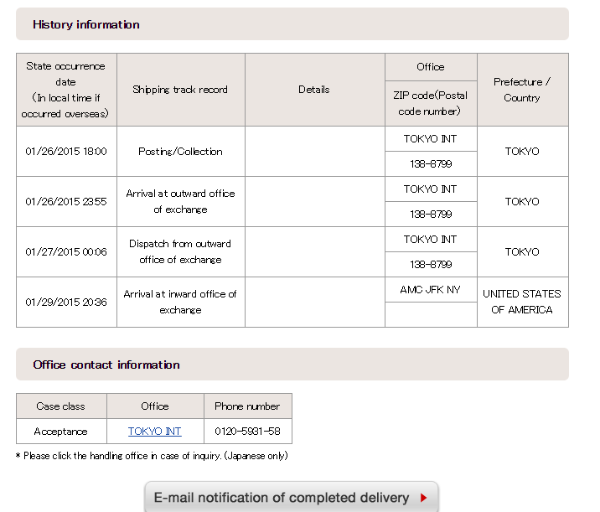Click the Office contact information header

click(x=106, y=365)
